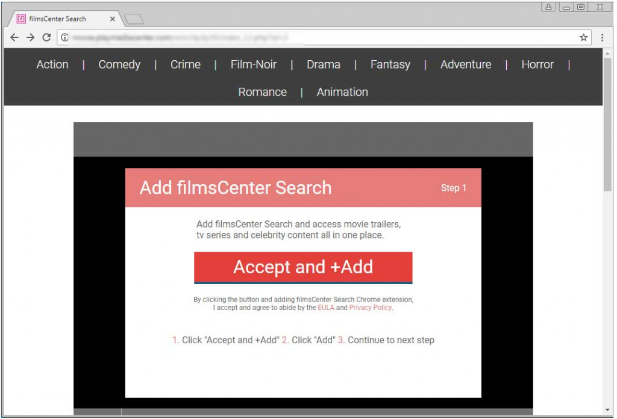Open a new browser tab
This screenshot has width=617, height=419.
tap(134, 19)
